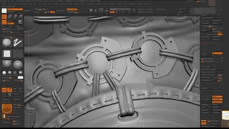This screenshot has height=129, width=229.
Task: Open the empty texture slot
Action: (18, 54)
